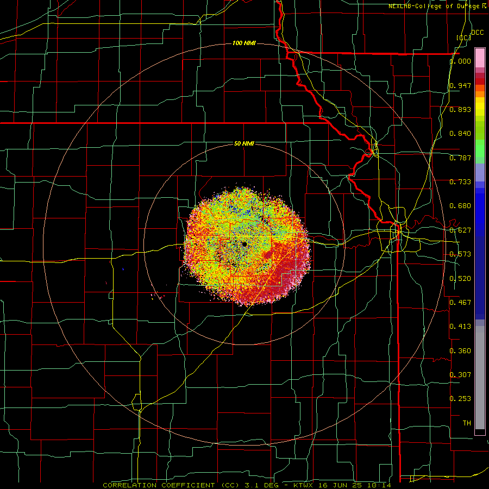
Task: Click the 0.787 legend value
Action: (x=460, y=158)
